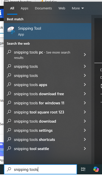The width and height of the screenshot is (102, 181).
Task: Click the 'Snipping Tool' best match title
Action: (30, 28)
